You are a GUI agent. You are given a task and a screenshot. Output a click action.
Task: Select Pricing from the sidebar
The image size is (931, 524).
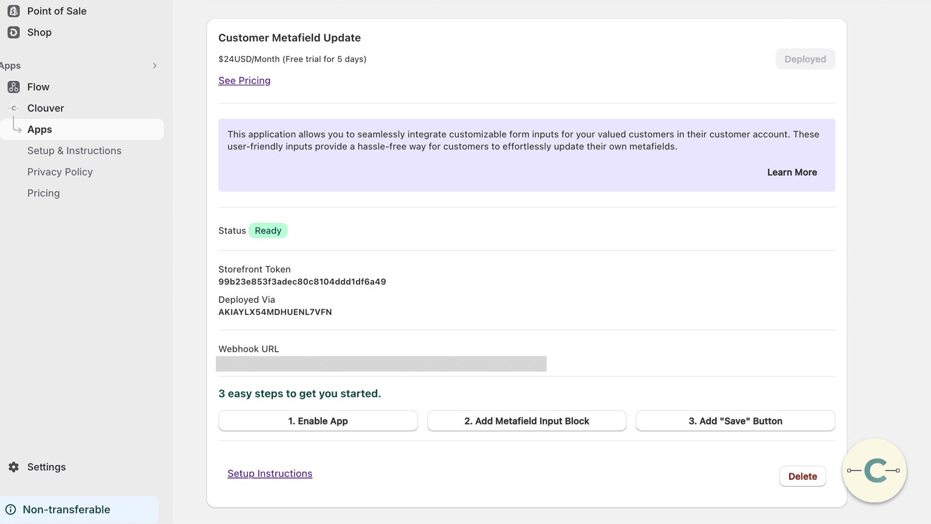pyautogui.click(x=43, y=193)
